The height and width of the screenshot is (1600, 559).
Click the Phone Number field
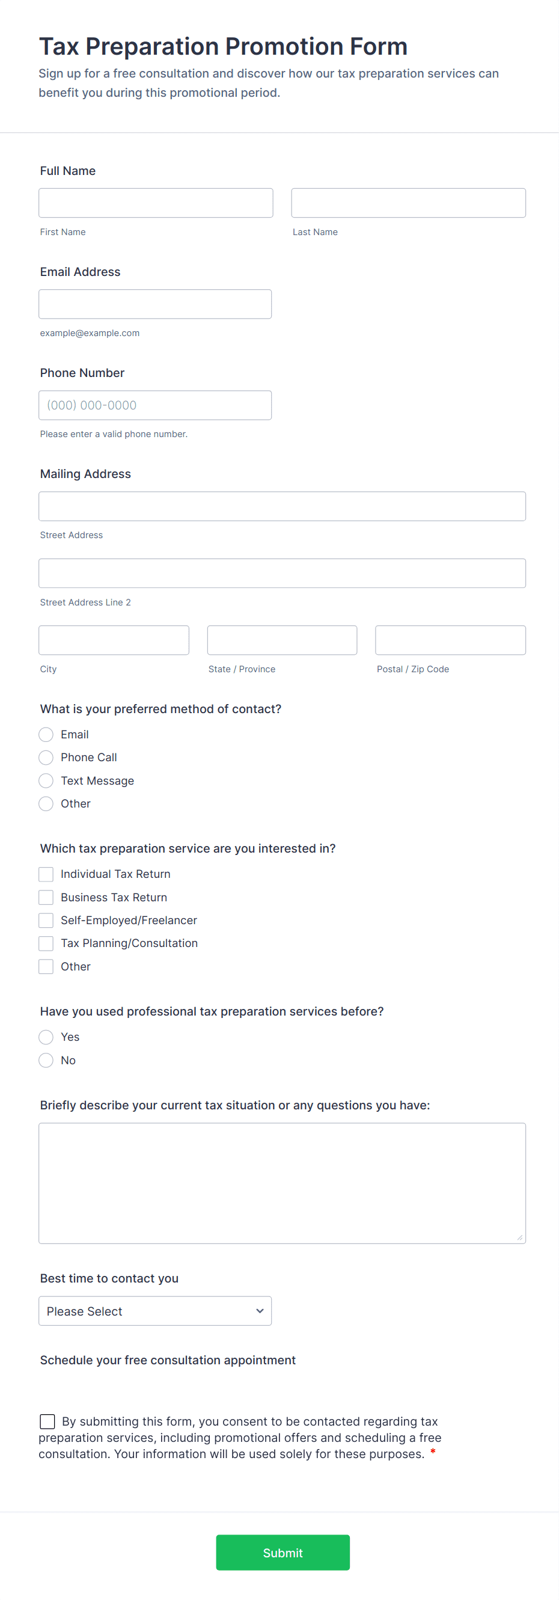(x=154, y=405)
